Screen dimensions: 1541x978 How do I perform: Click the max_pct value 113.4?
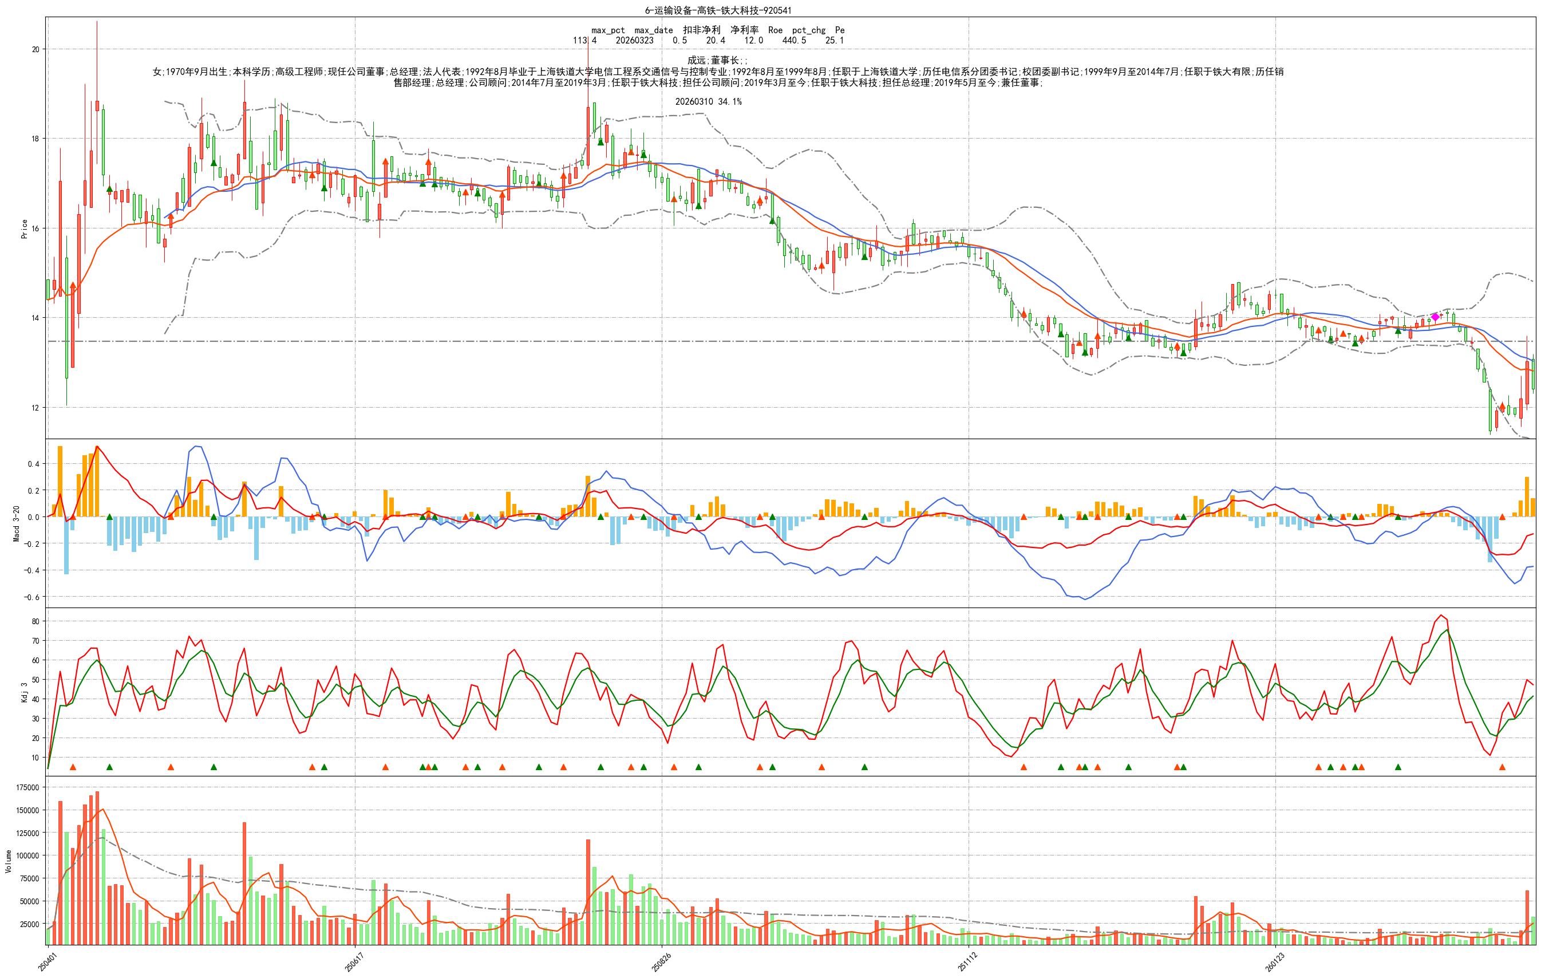coord(584,40)
